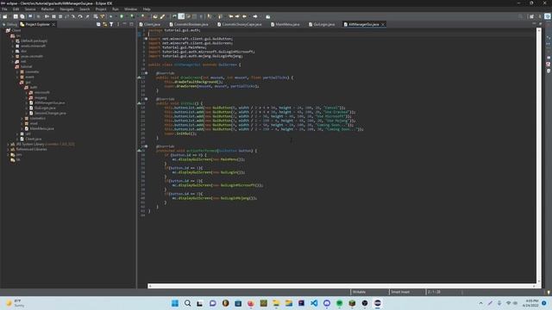552x310 pixels.
Task: Expand the JRE System Library node
Action: 9,144
